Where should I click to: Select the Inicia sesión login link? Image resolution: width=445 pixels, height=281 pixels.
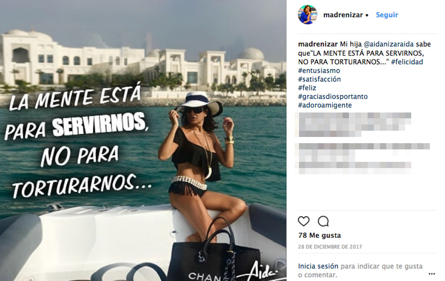point(318,266)
